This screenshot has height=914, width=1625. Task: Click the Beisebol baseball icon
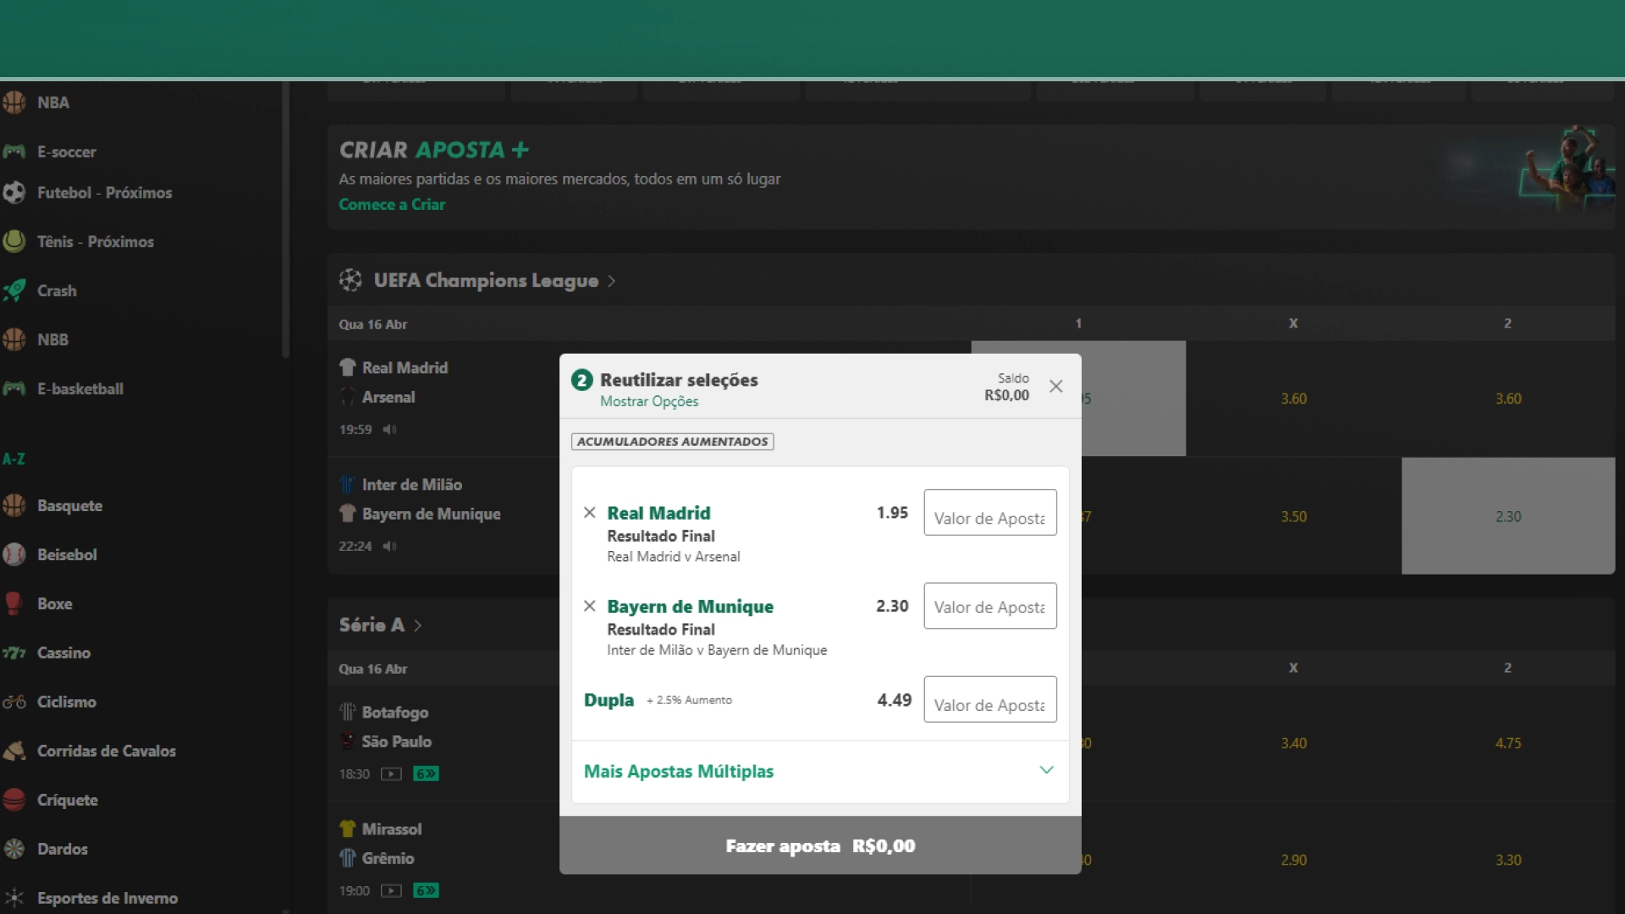pos(14,554)
